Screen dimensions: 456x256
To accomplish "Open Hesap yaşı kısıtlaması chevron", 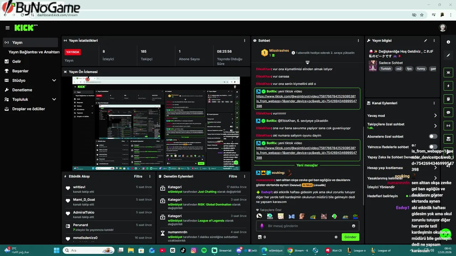I will 435,168.
